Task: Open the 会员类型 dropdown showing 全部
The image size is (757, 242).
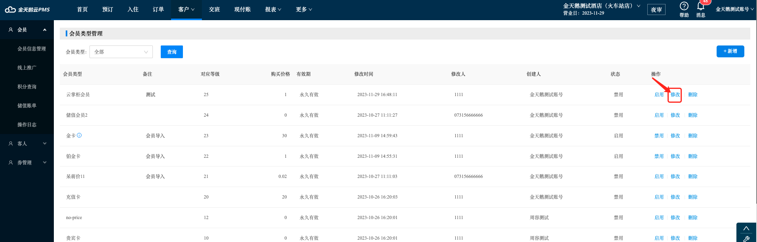Action: pyautogui.click(x=121, y=52)
